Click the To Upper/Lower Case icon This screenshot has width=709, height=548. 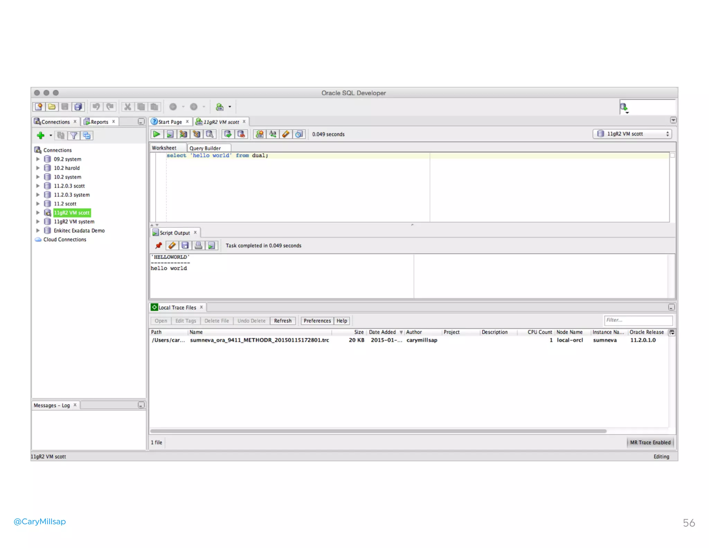[x=273, y=134]
